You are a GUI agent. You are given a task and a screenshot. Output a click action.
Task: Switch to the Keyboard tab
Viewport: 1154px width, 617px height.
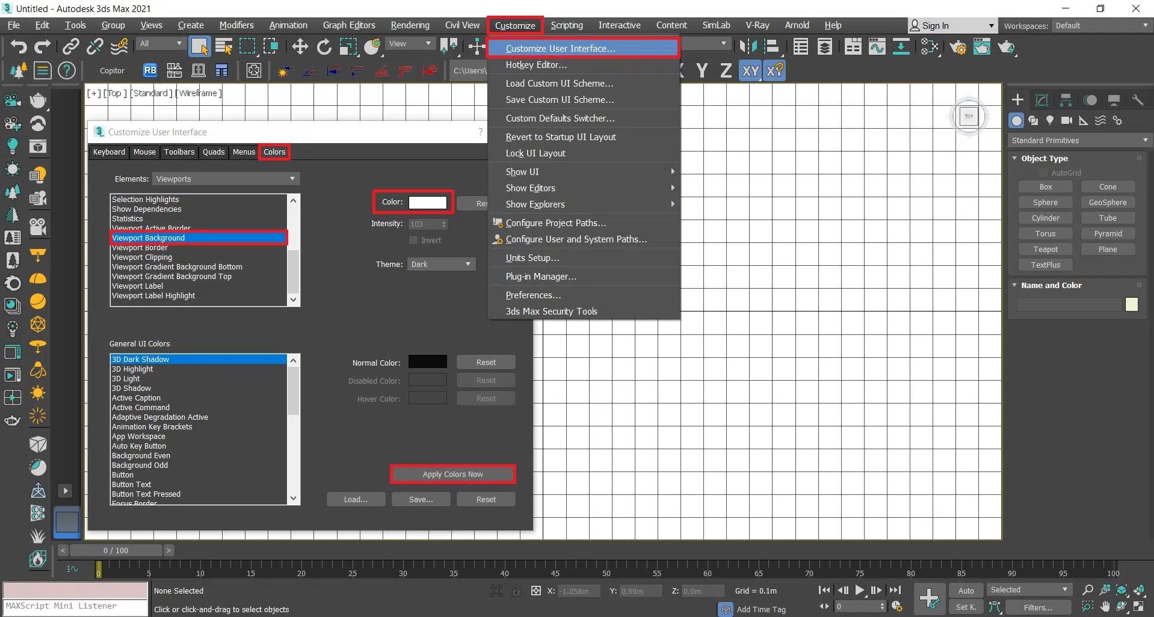point(109,152)
